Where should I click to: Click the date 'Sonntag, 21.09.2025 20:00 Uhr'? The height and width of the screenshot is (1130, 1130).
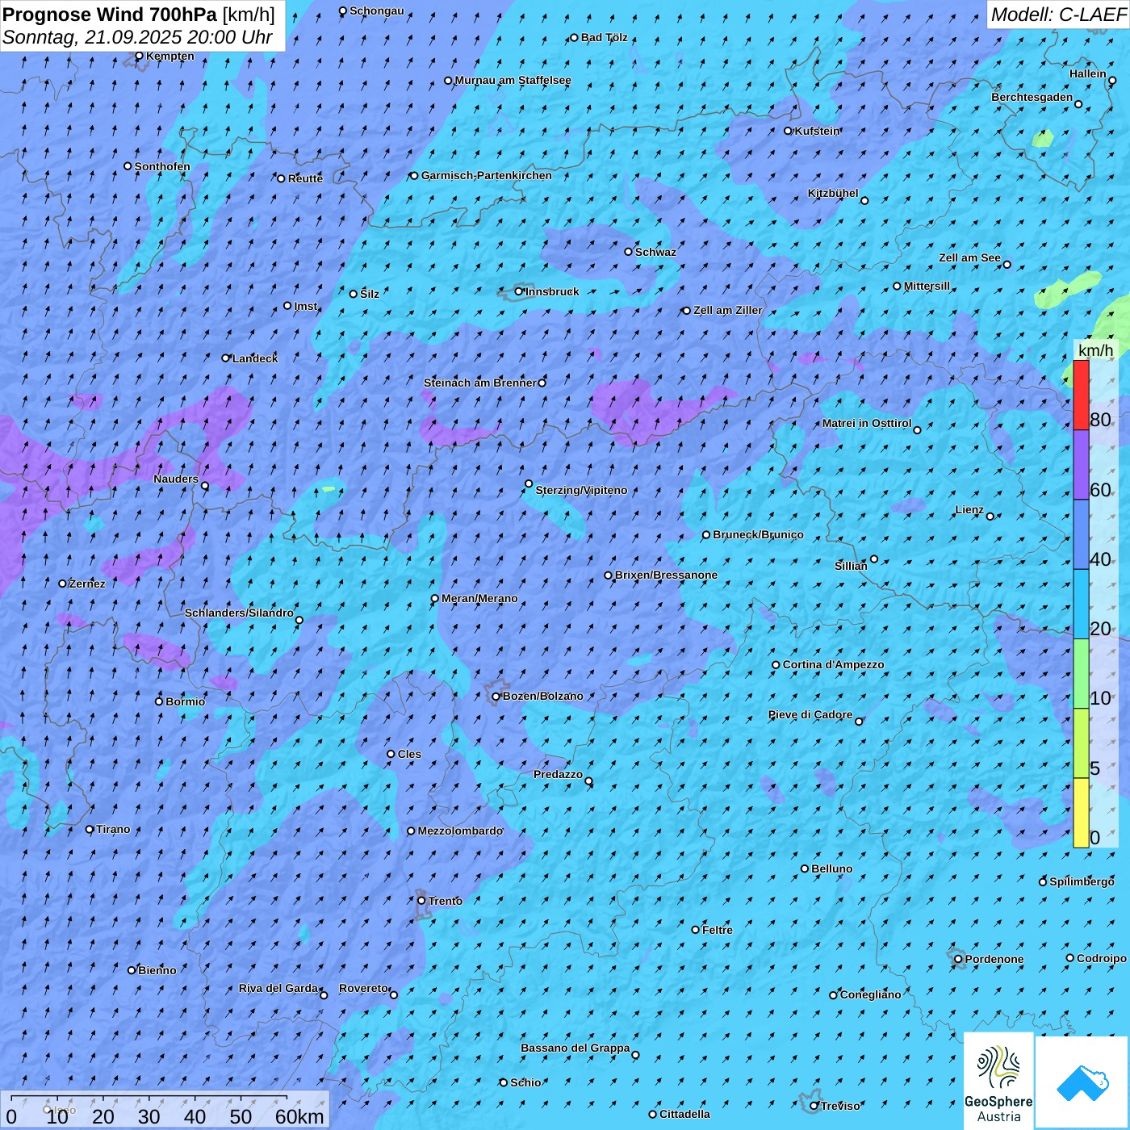(137, 37)
